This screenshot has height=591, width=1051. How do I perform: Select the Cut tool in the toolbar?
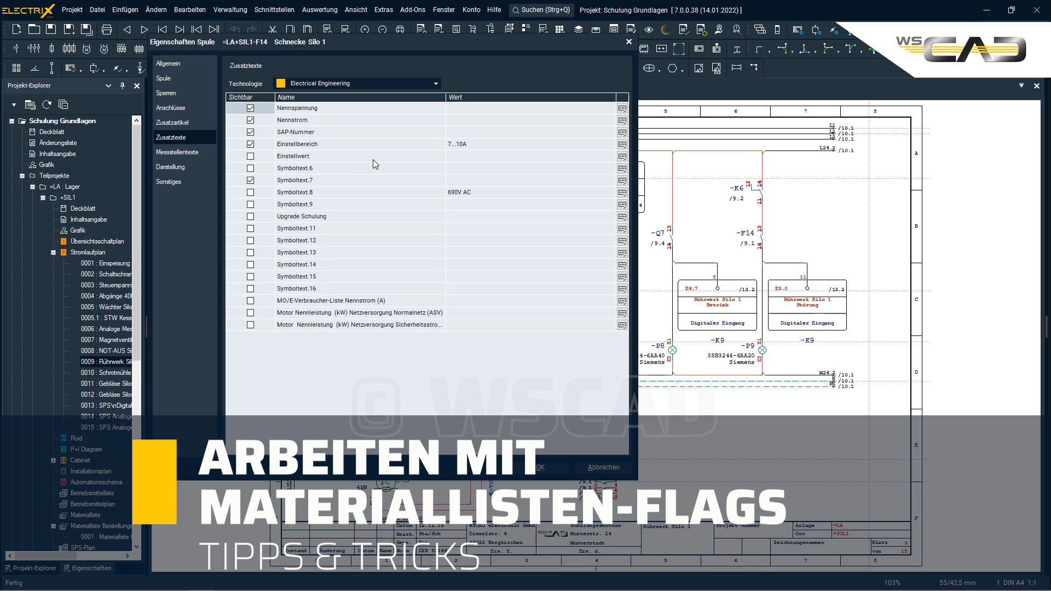coord(273,29)
